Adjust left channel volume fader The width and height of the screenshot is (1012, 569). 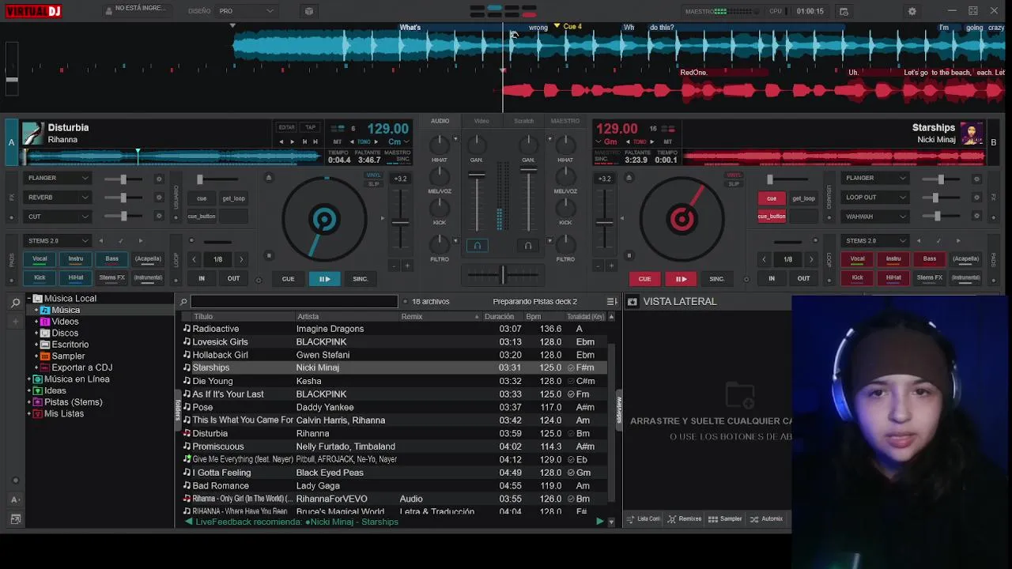(477, 174)
